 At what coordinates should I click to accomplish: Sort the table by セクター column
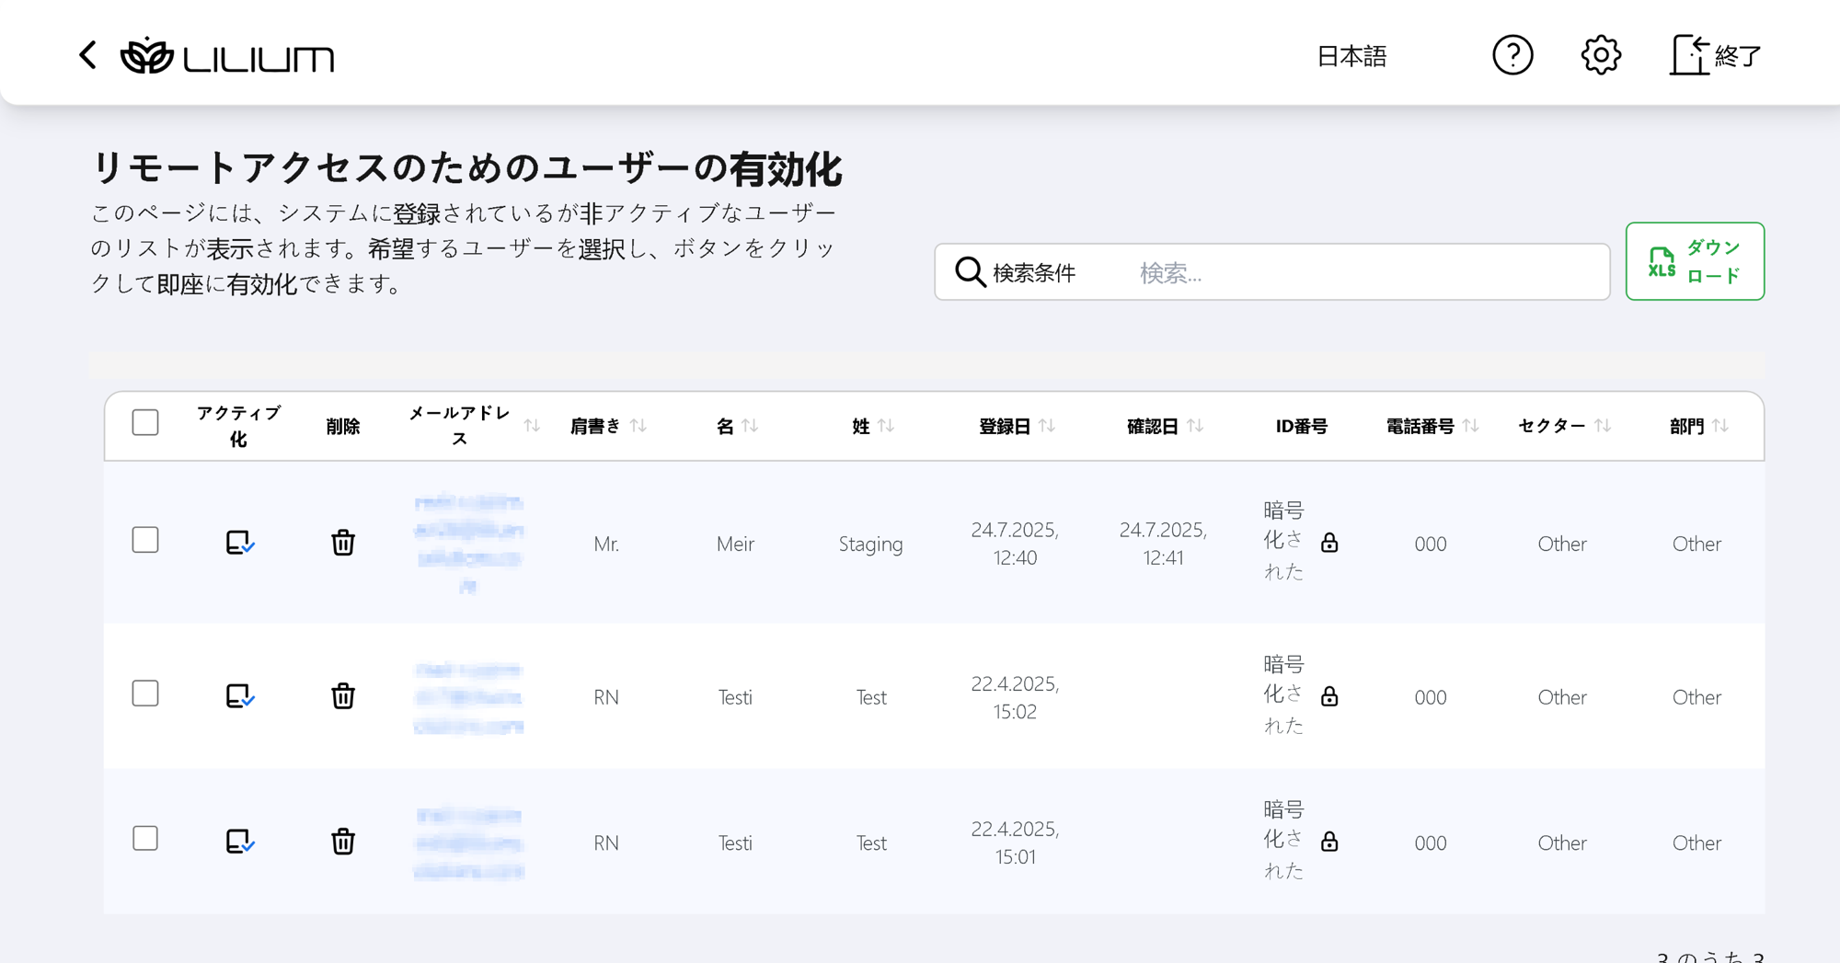click(x=1602, y=426)
